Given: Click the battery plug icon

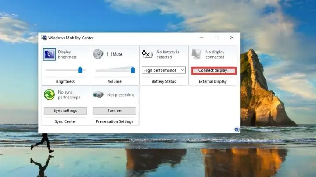Looking at the screenshot, I should pyautogui.click(x=147, y=54).
